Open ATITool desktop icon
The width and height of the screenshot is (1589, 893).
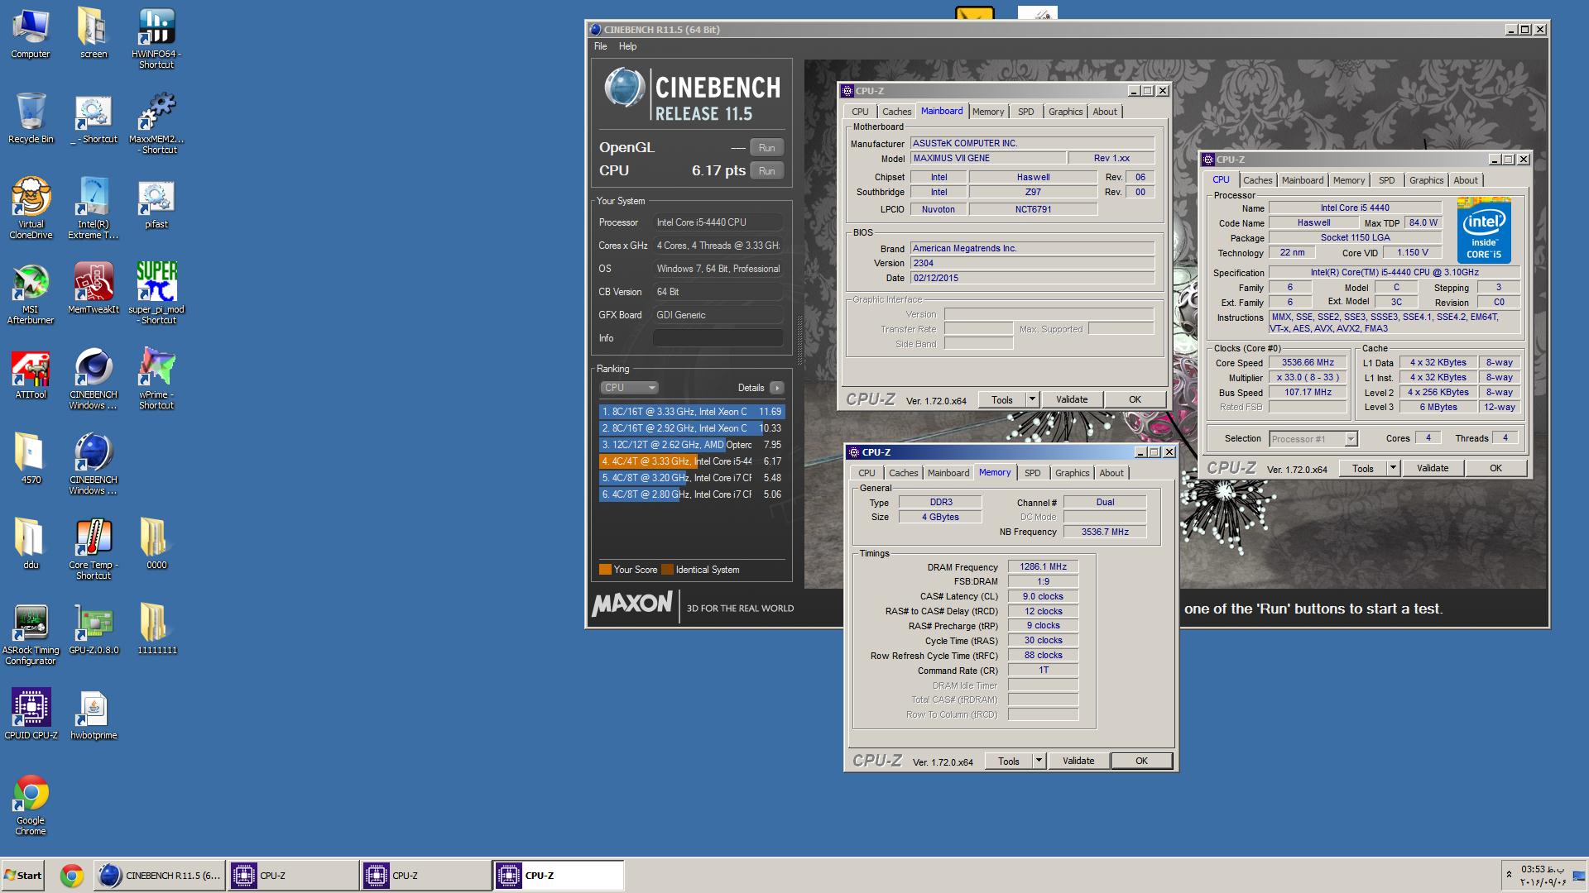[31, 374]
